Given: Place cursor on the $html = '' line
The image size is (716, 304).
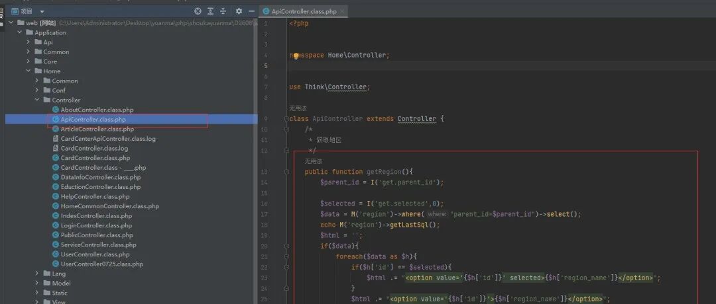Looking at the screenshot, I should [341, 235].
